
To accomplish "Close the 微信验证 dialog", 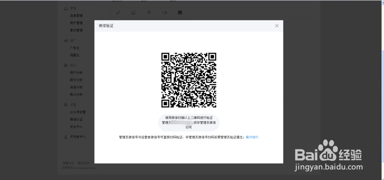I will coord(277,26).
